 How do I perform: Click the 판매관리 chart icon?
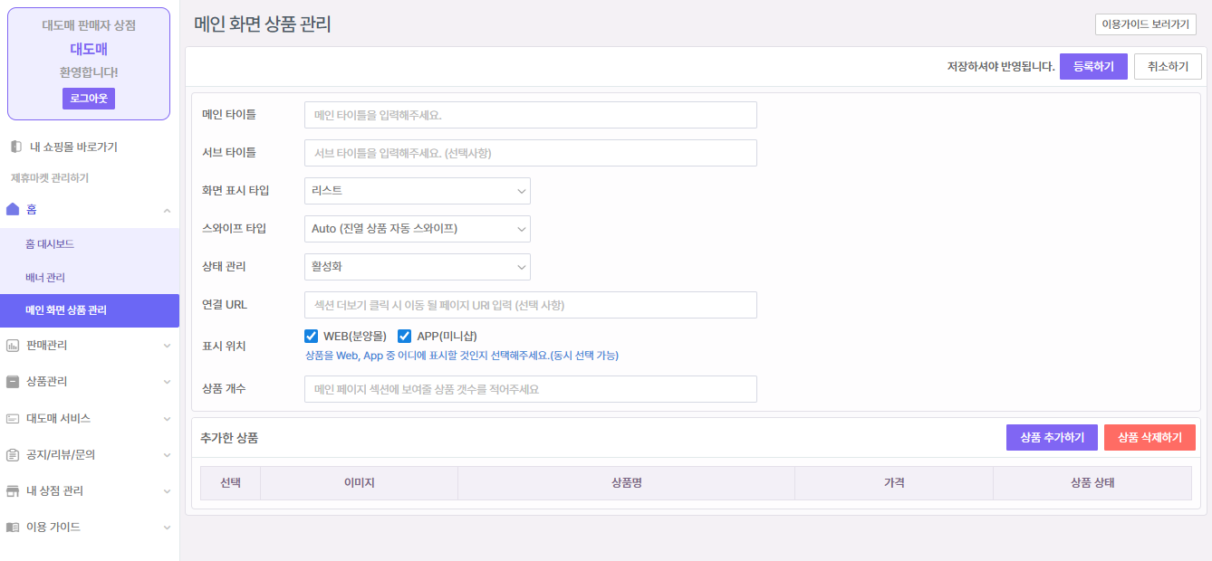(x=13, y=346)
